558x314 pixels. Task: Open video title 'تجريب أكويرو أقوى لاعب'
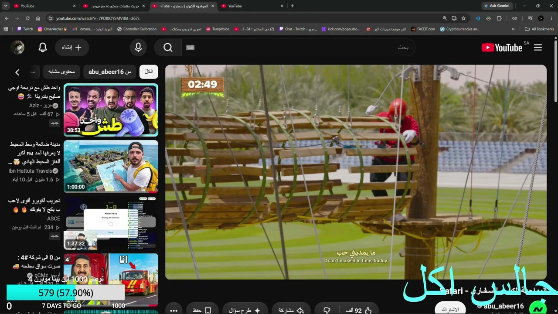[34, 205]
